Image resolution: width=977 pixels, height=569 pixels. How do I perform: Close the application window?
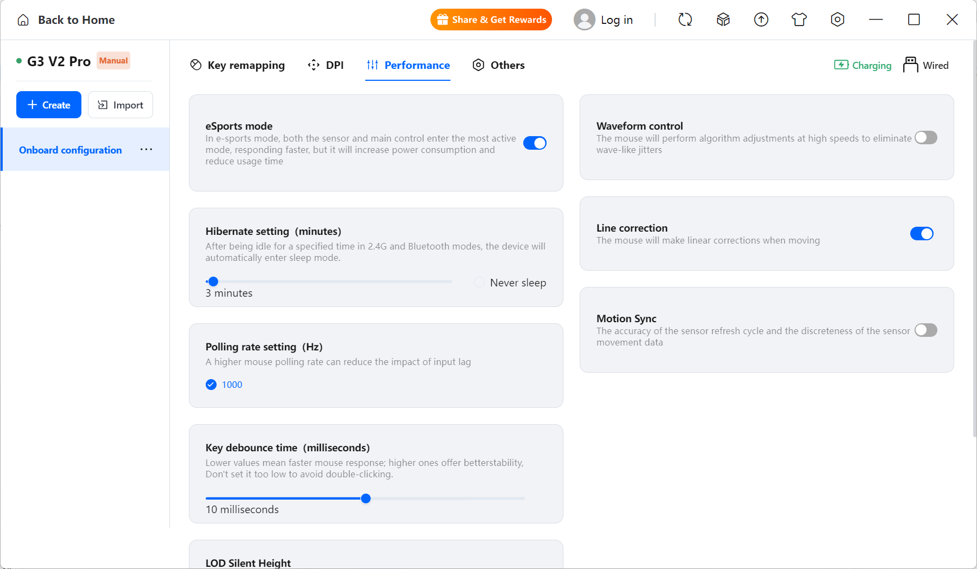(x=952, y=20)
